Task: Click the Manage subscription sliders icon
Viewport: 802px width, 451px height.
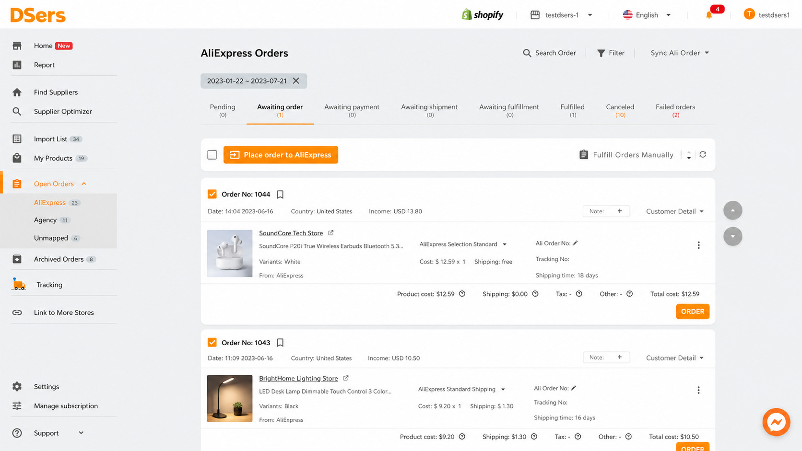Action: coord(17,406)
